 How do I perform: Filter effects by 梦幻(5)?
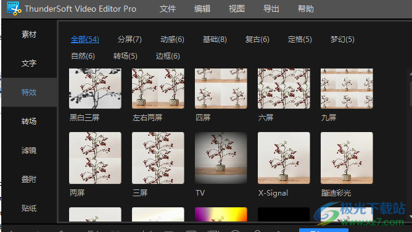(342, 39)
